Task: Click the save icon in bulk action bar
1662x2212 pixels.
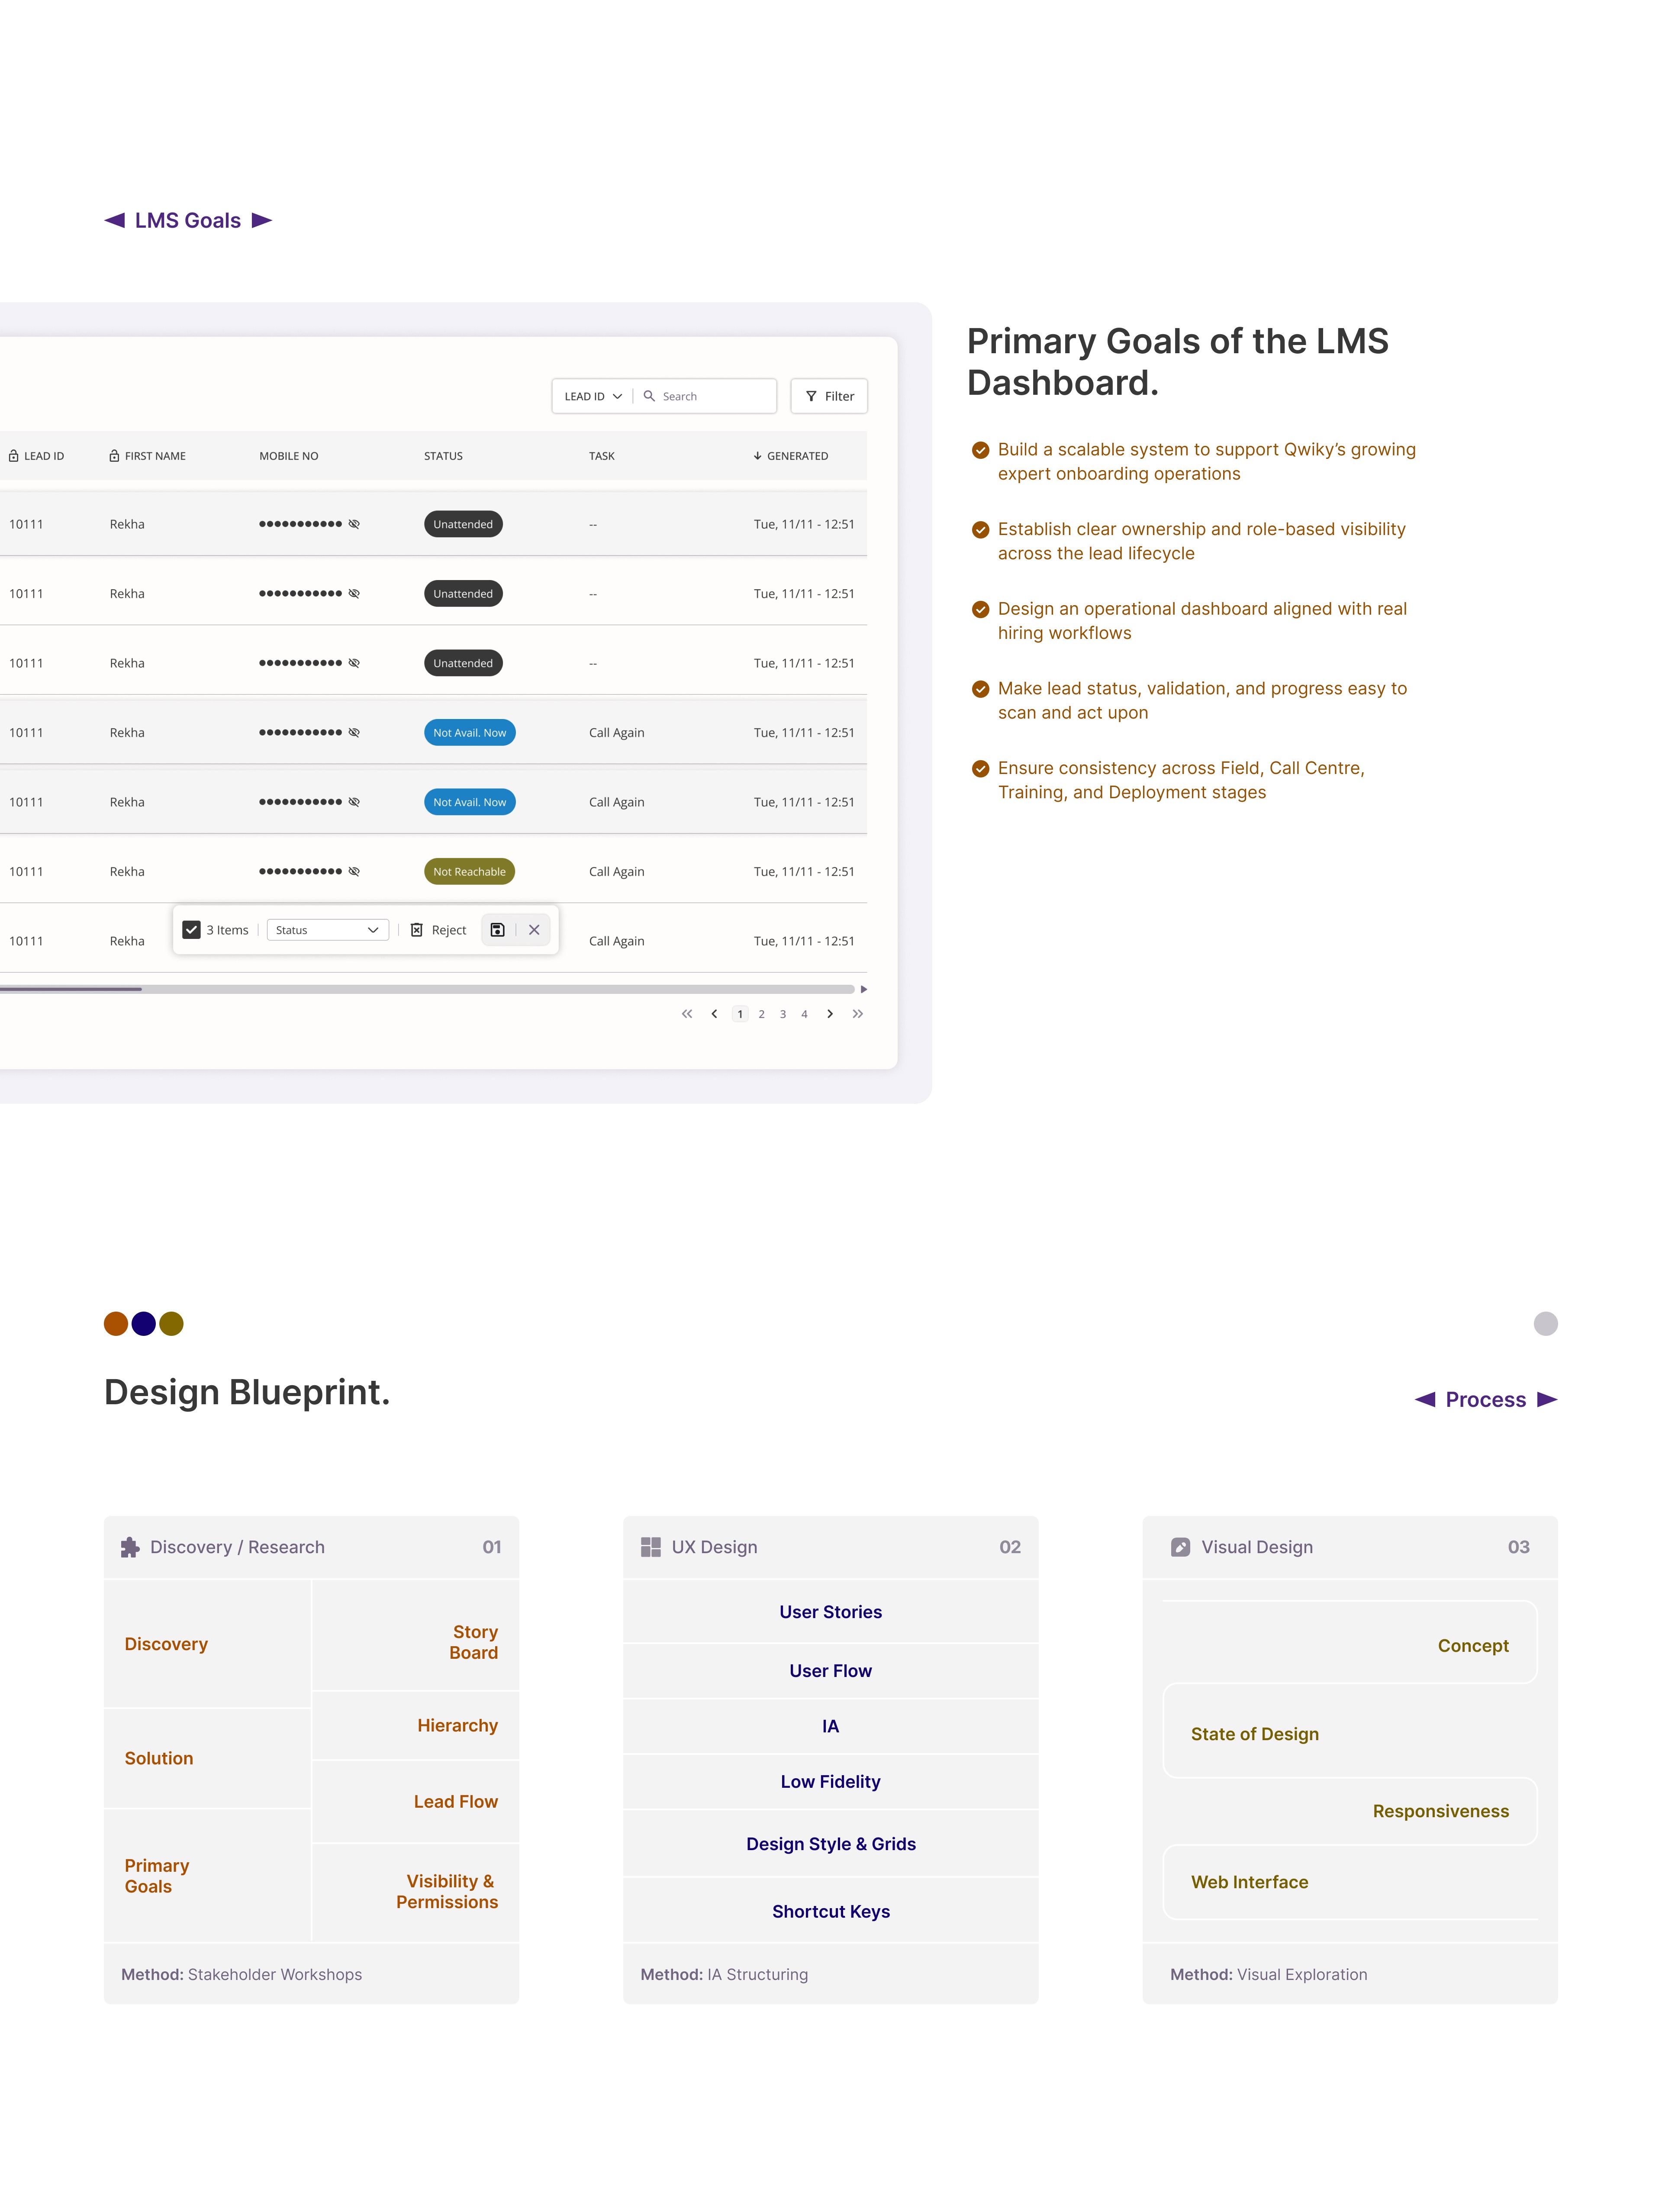Action: tap(497, 930)
